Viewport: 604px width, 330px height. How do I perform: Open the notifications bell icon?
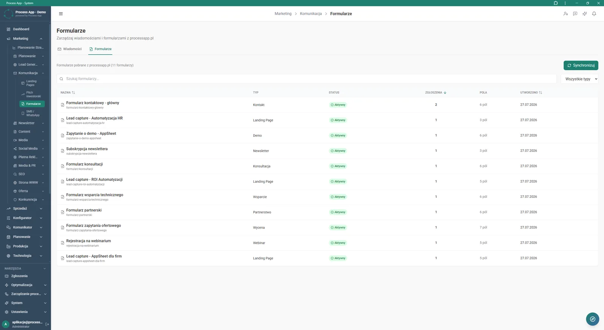[594, 14]
